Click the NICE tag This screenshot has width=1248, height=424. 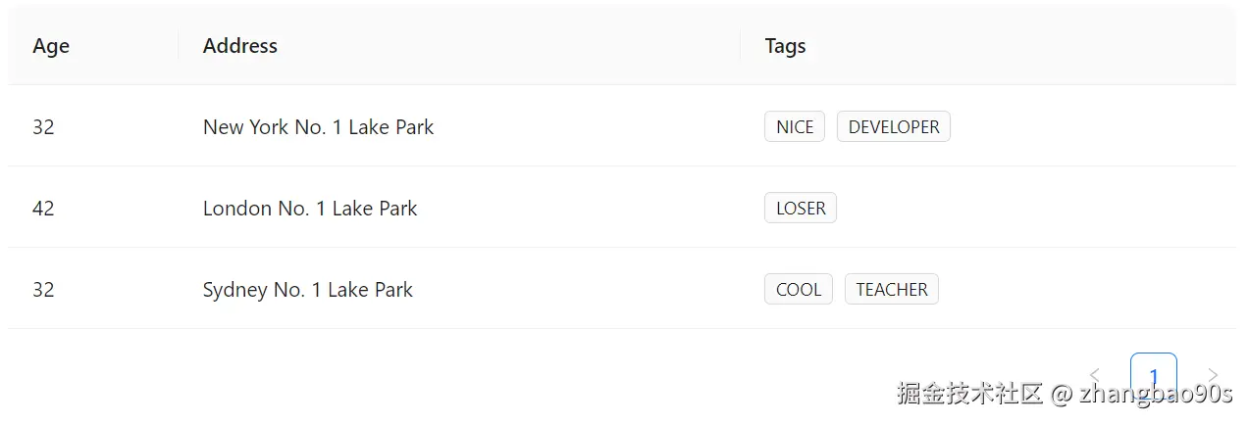[795, 126]
